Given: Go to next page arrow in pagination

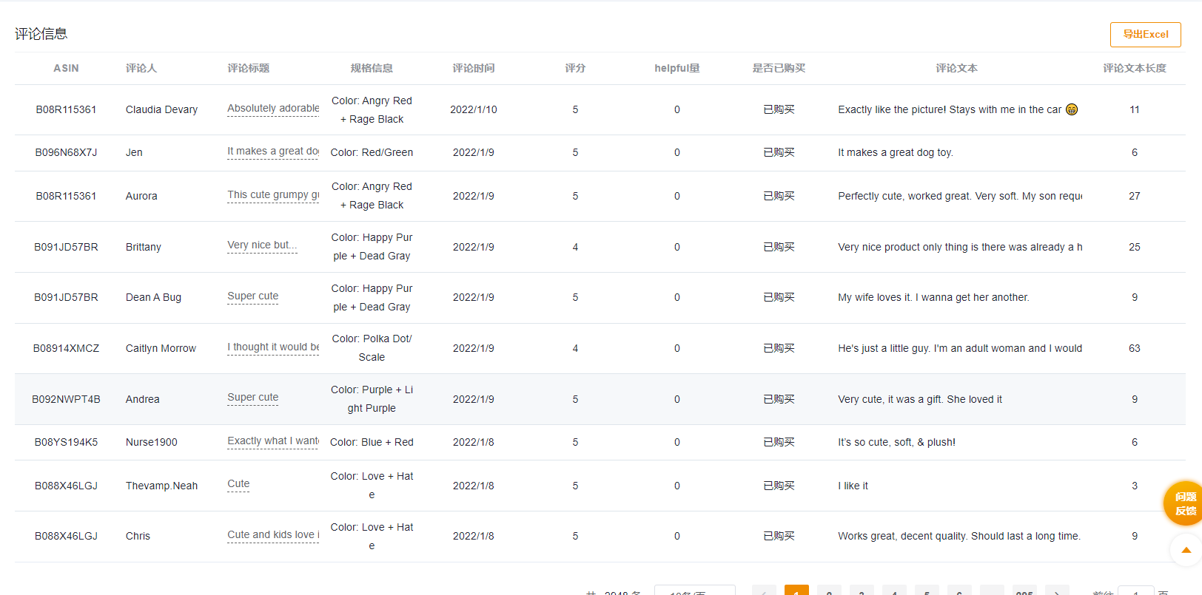Looking at the screenshot, I should click(1057, 591).
